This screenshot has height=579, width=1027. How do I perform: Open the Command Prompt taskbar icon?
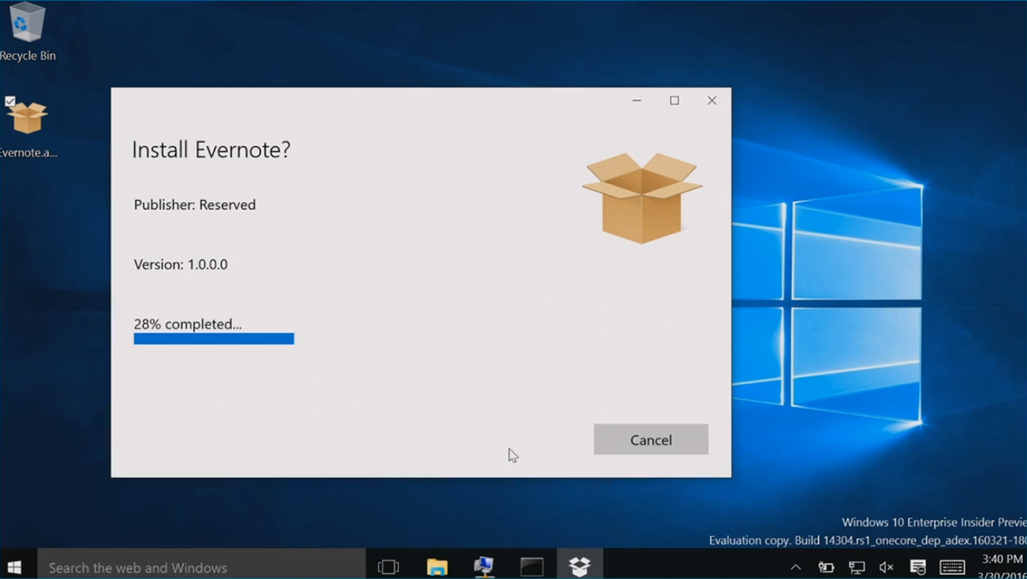532,564
